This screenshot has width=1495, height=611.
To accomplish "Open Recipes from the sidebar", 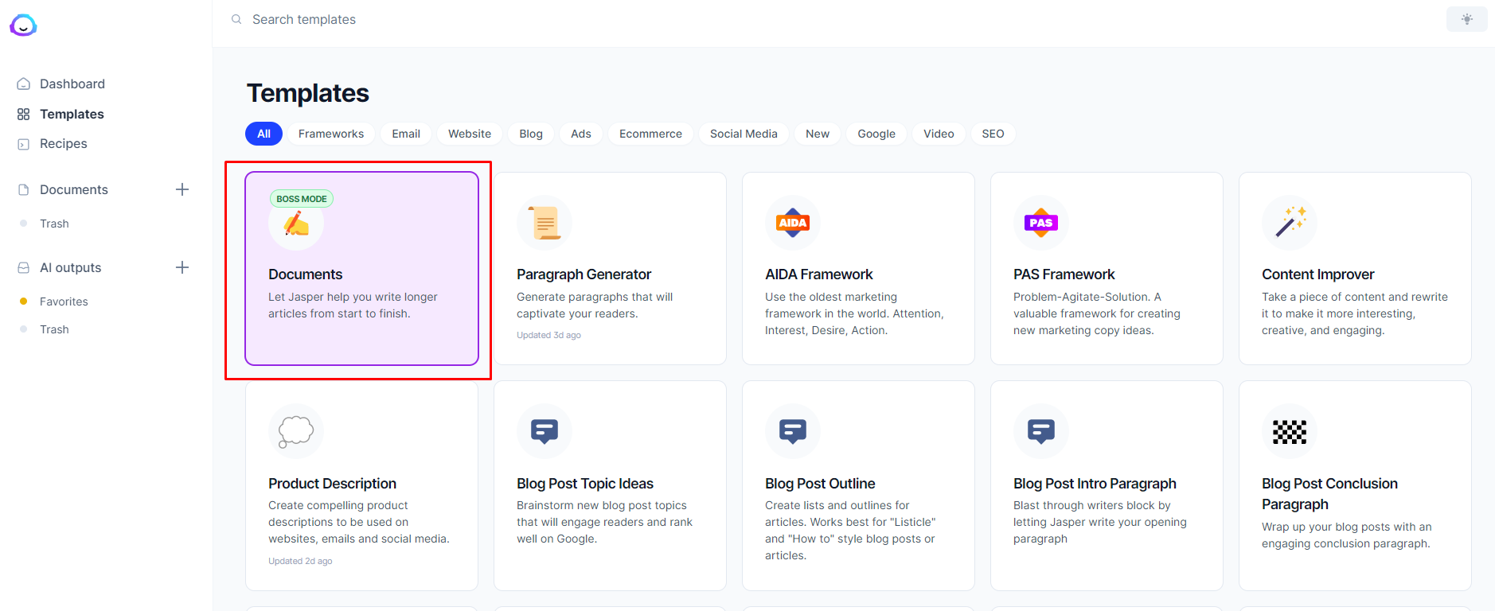I will 64,144.
